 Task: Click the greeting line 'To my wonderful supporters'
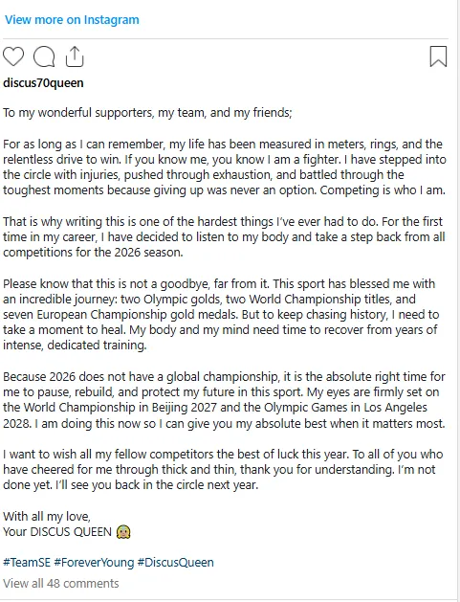(147, 113)
